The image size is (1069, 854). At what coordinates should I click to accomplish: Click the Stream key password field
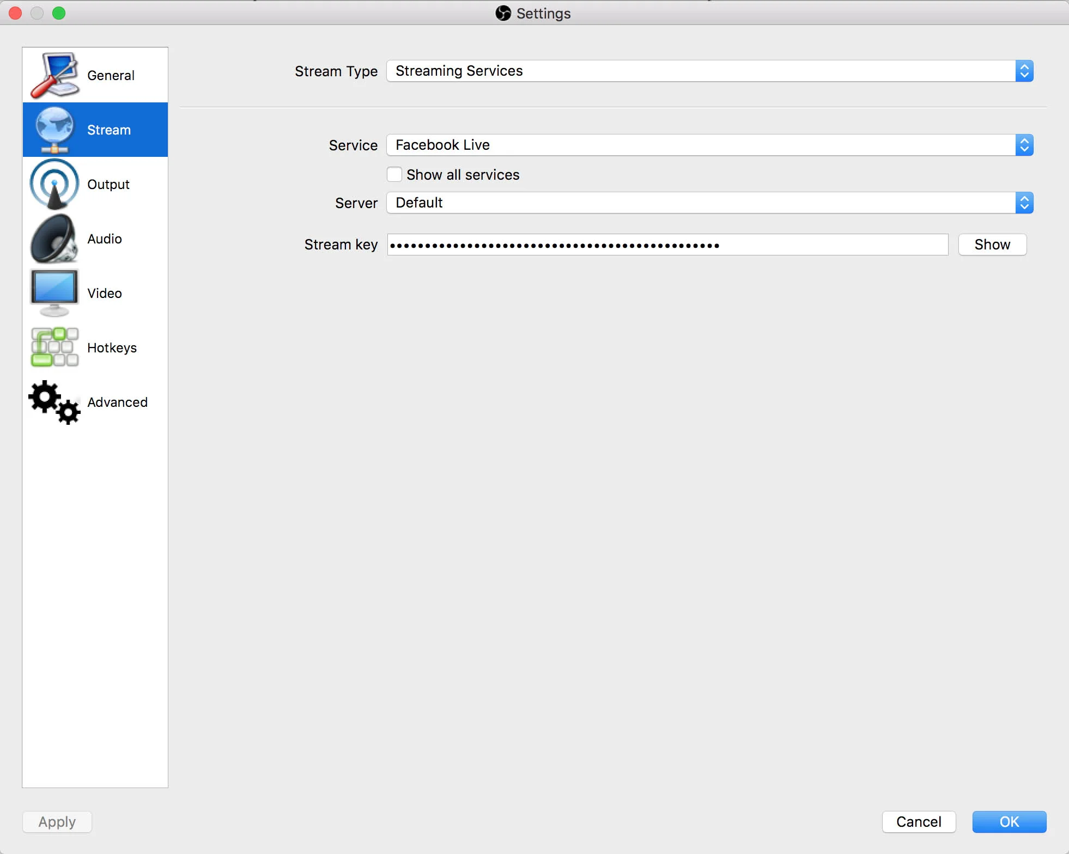[x=667, y=245]
